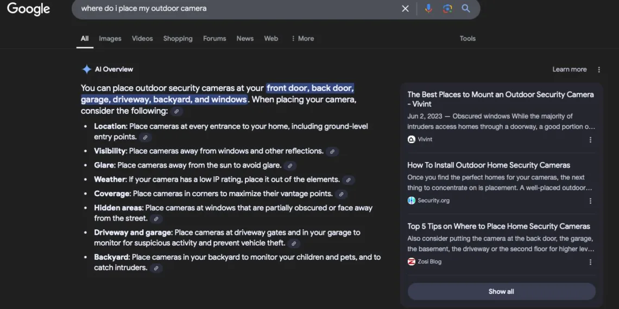Open three-dot menu for Zosi Blog result
The image size is (619, 309).
(591, 262)
